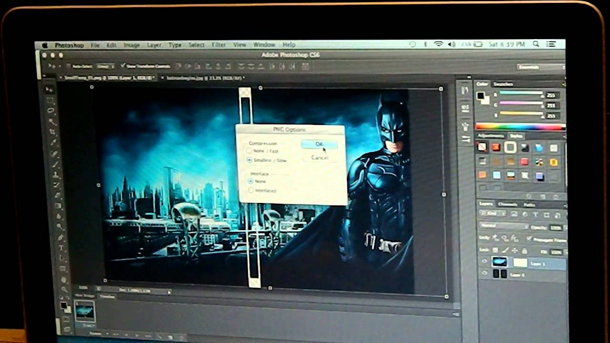Select the Path Selection tool

62,258
